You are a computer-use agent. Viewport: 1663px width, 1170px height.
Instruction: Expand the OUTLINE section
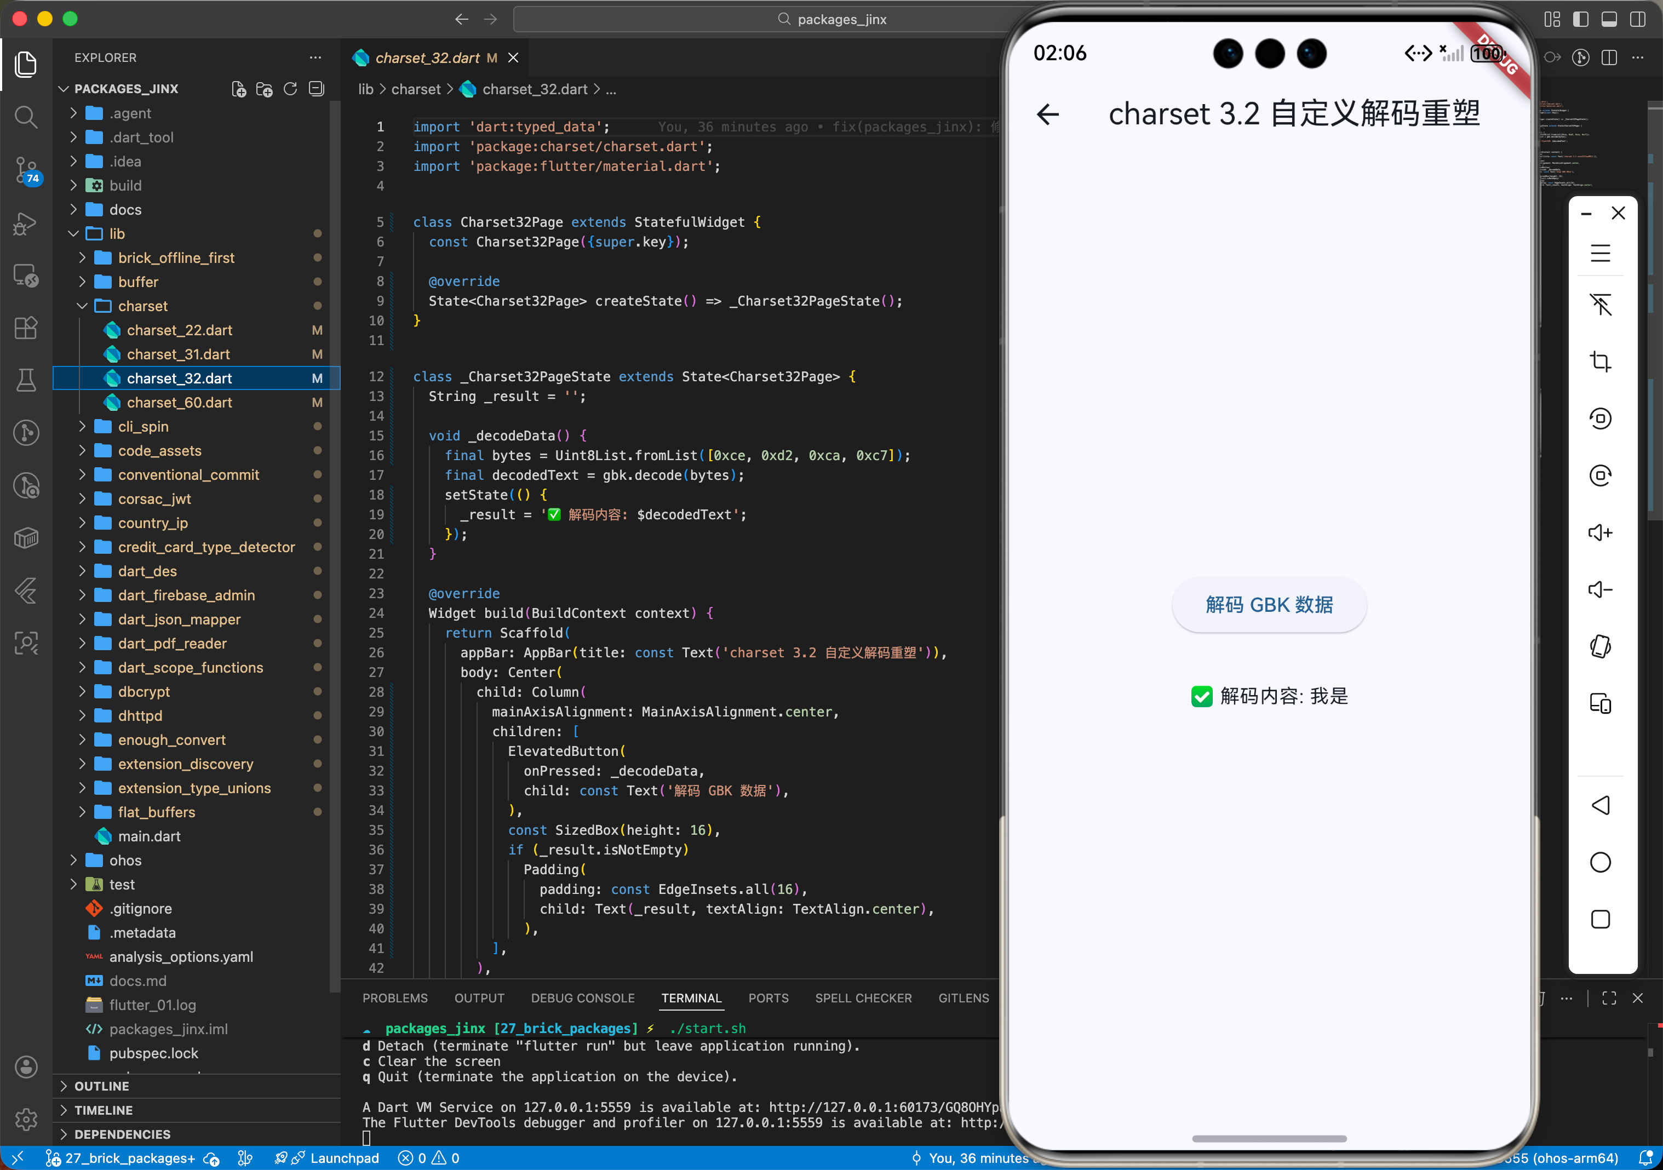click(x=101, y=1086)
